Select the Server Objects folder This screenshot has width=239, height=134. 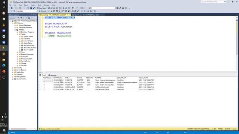(21, 70)
